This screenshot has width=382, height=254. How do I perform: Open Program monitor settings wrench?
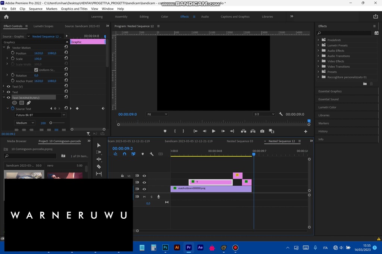[x=281, y=114]
